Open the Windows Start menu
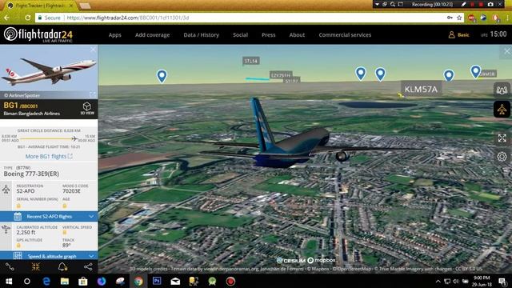 9,281
